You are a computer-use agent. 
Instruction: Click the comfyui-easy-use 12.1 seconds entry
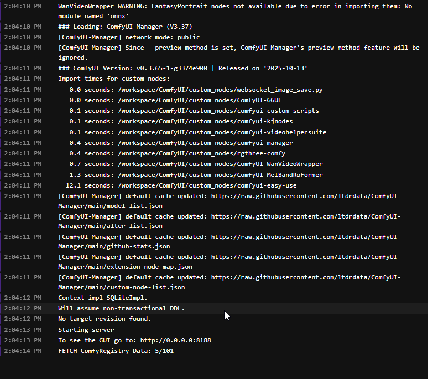pyautogui.click(x=181, y=185)
